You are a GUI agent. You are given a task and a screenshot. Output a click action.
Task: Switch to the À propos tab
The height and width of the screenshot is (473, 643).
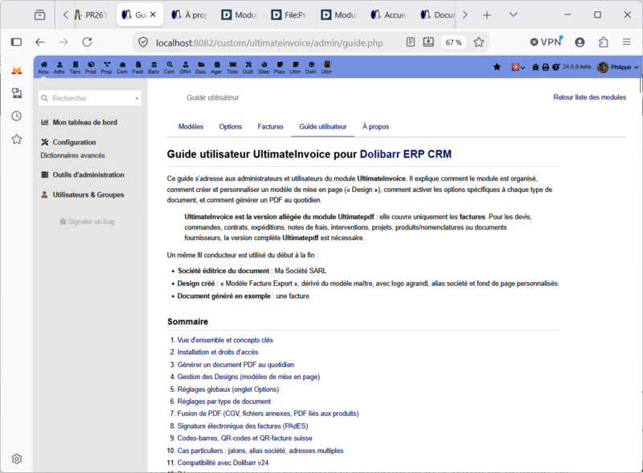coord(375,127)
